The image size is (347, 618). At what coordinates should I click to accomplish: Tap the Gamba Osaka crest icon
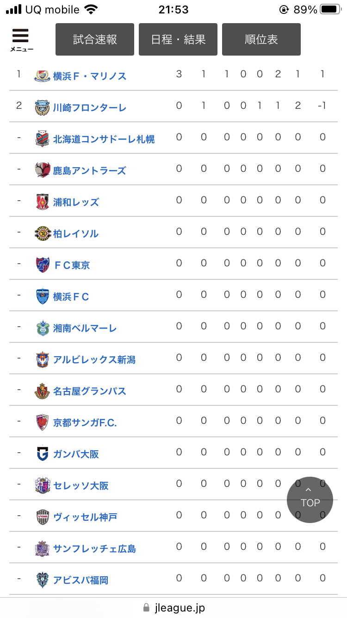coord(42,454)
